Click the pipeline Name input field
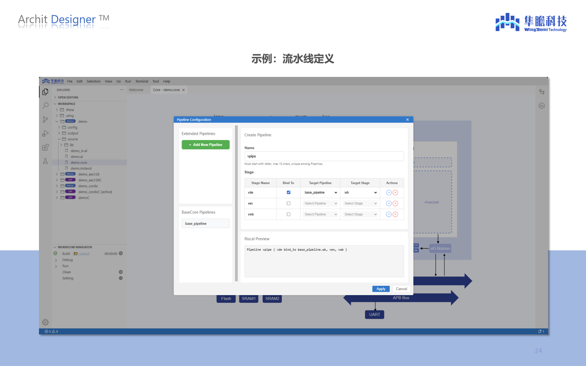 324,156
